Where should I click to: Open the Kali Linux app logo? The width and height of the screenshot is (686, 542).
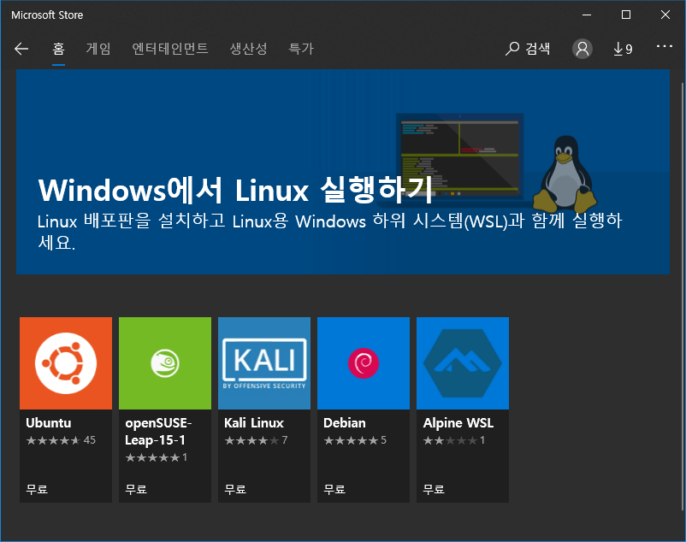coord(264,363)
